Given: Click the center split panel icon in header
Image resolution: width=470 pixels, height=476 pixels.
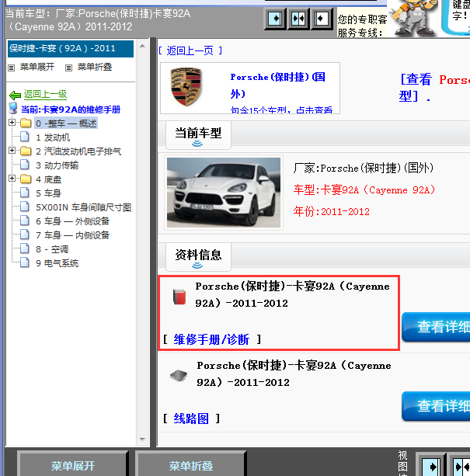Looking at the screenshot, I should 298,19.
